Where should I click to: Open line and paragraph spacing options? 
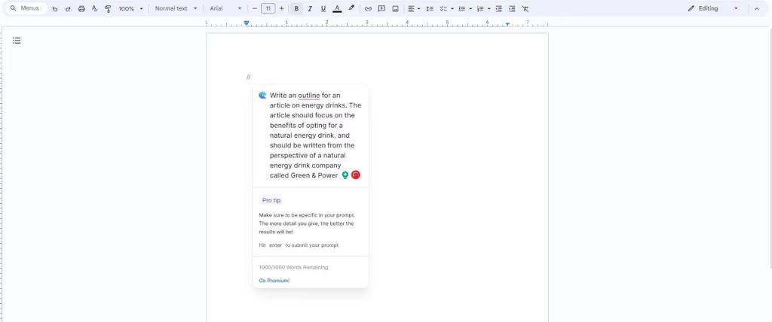[430, 9]
